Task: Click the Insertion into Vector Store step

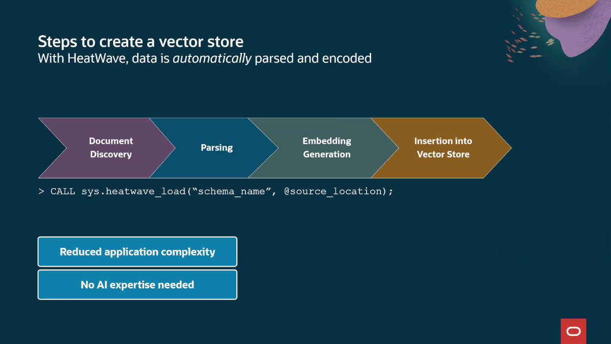Action: click(x=443, y=148)
